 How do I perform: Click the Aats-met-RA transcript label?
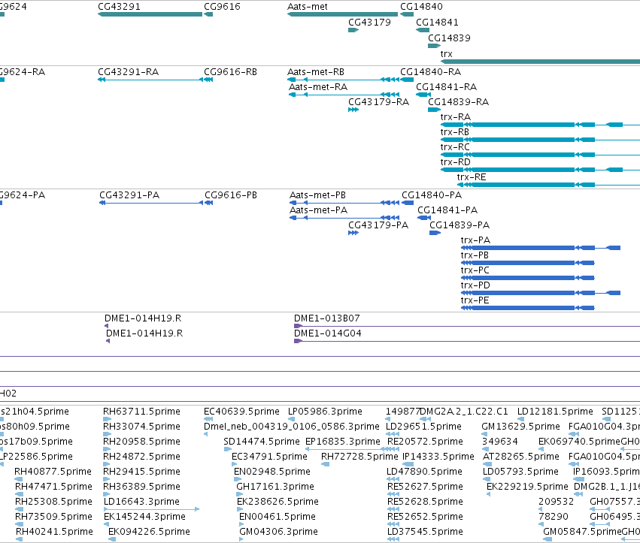[318, 87]
